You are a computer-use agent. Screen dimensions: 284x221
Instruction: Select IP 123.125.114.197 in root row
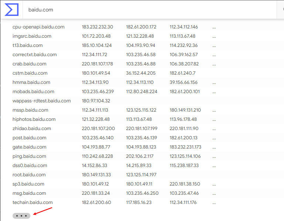(141, 175)
